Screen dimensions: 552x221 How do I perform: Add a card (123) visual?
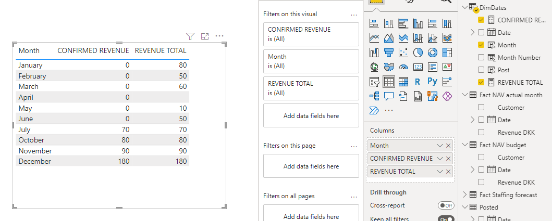pyautogui.click(x=418, y=67)
